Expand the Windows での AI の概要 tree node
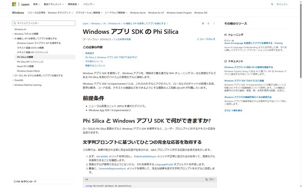 [x=13, y=34]
